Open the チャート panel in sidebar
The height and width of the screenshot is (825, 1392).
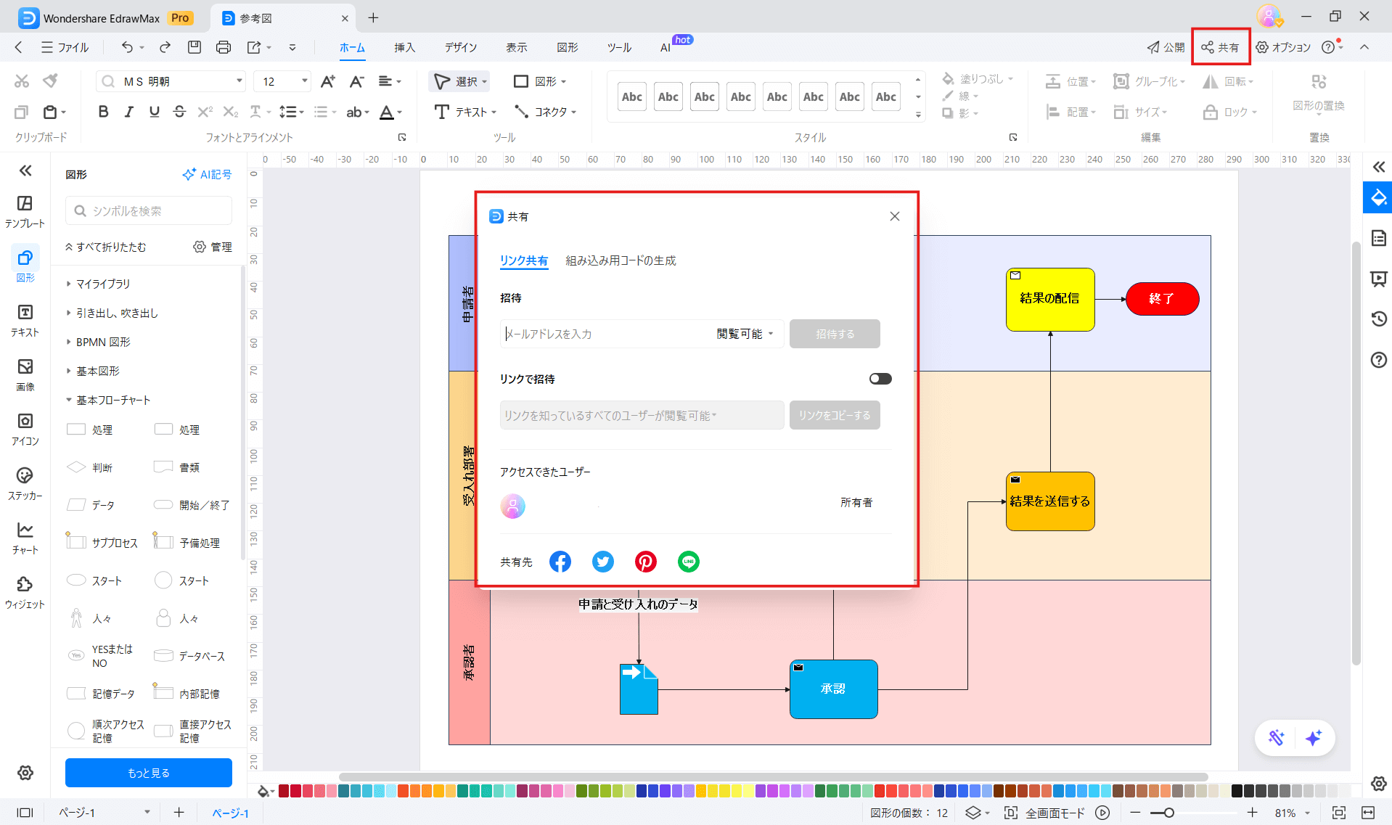[25, 538]
